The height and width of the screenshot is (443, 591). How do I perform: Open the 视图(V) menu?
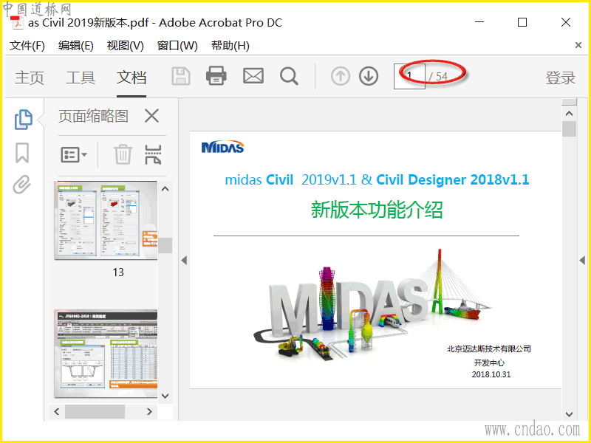126,46
